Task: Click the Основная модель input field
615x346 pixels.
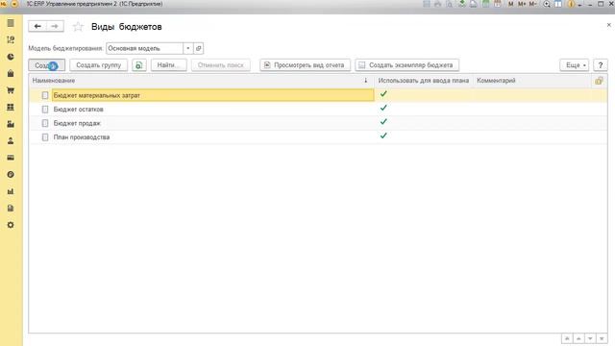Action: point(144,48)
